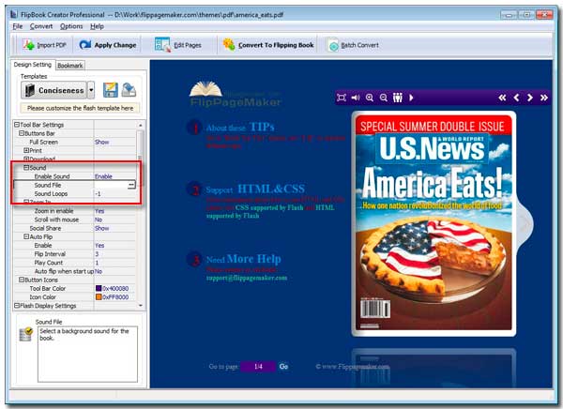The image size is (563, 409).
Task: Click the Sound Loops value -1
Action: 98,193
